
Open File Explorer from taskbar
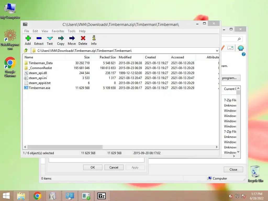click(x=21, y=196)
